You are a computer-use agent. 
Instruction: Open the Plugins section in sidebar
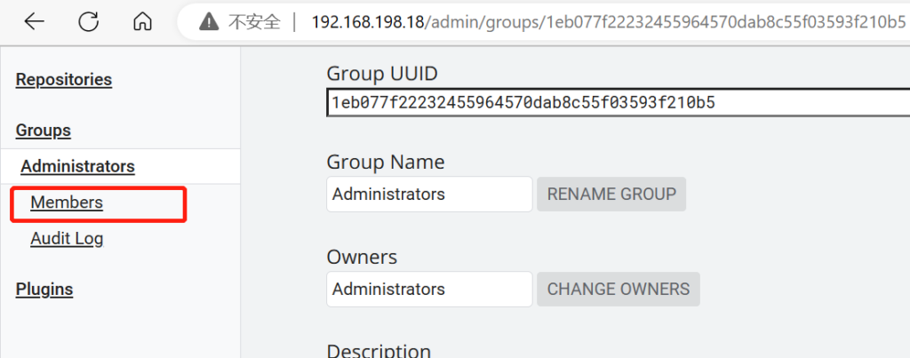click(44, 289)
